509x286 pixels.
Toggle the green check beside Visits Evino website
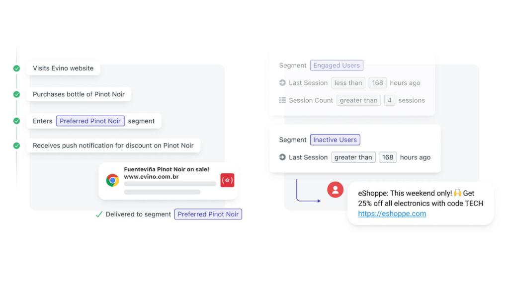point(16,69)
